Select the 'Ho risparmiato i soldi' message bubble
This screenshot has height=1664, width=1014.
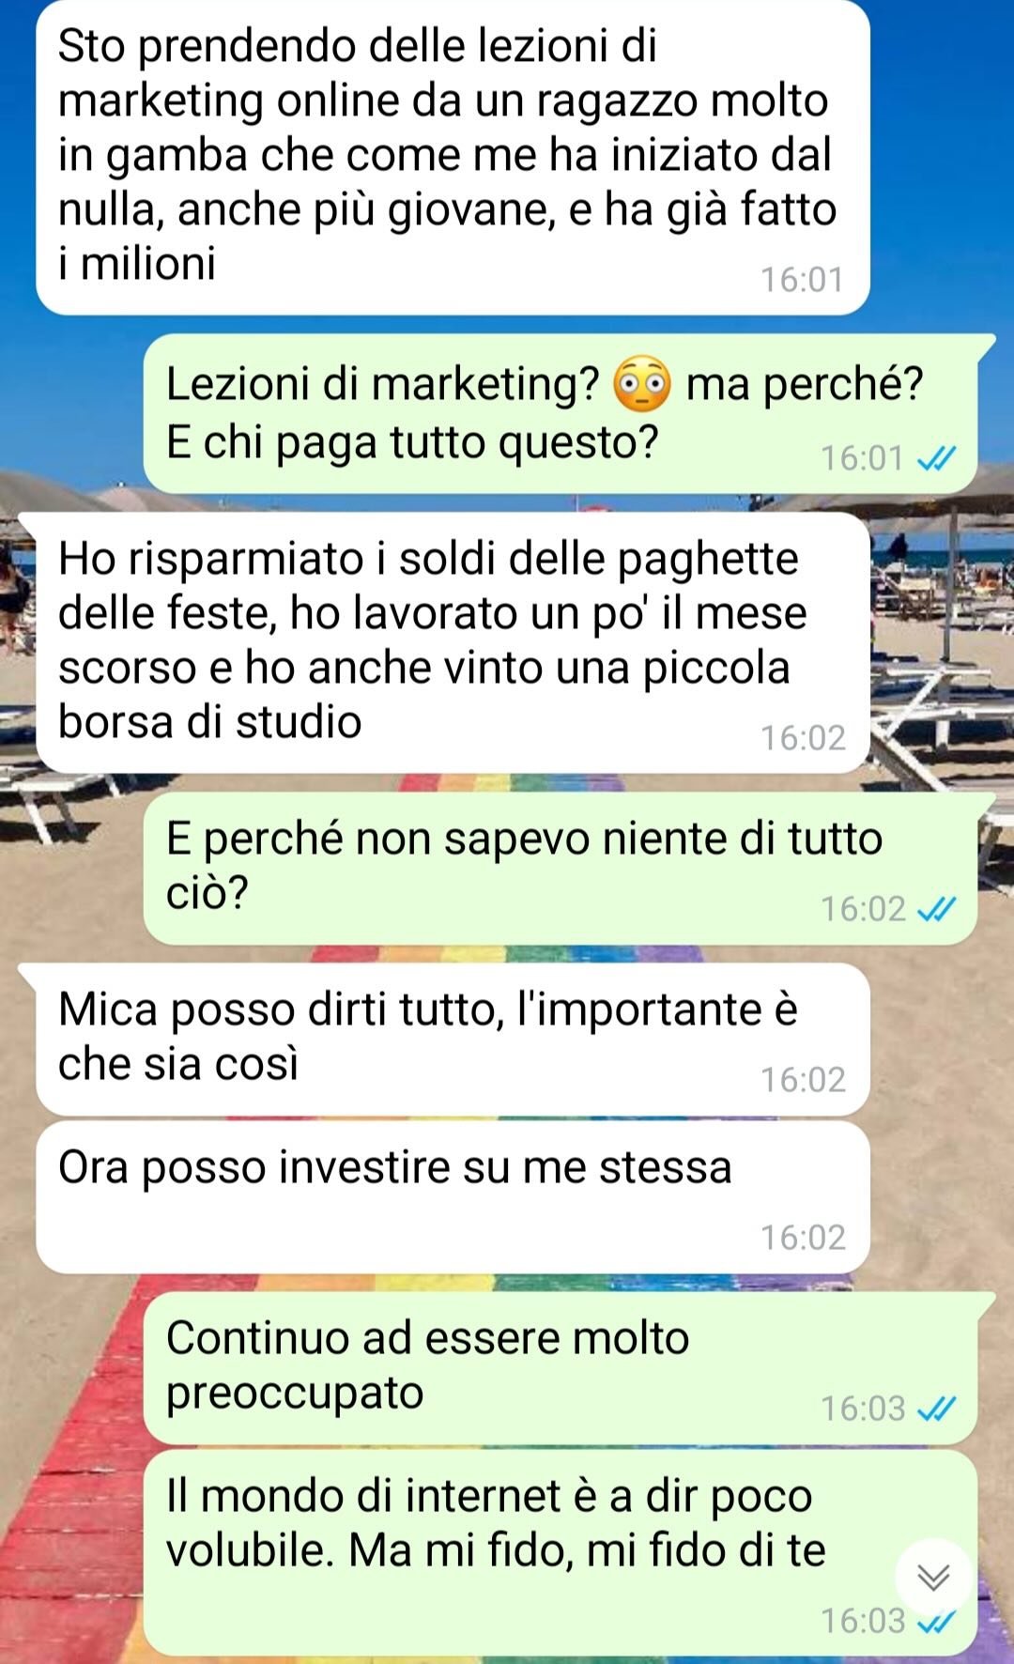pos(453,643)
